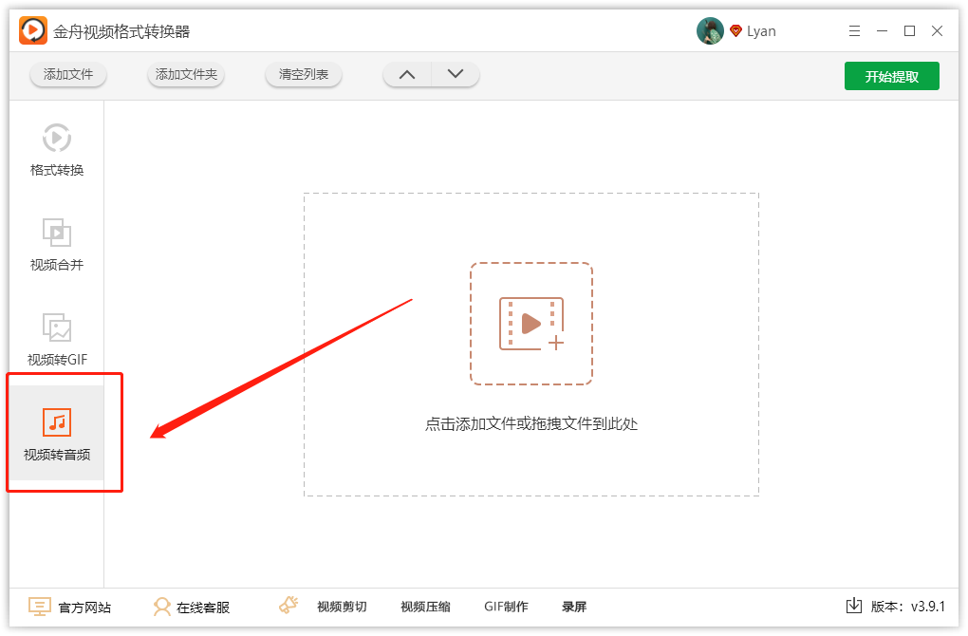Click 视频转GIF label in sidebar

coord(57,360)
